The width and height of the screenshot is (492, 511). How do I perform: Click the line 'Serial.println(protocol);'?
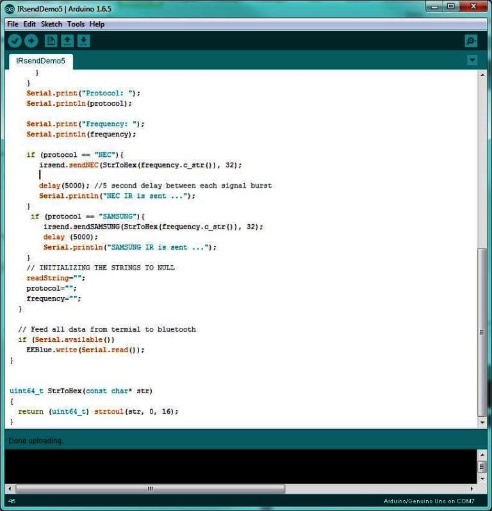(79, 104)
